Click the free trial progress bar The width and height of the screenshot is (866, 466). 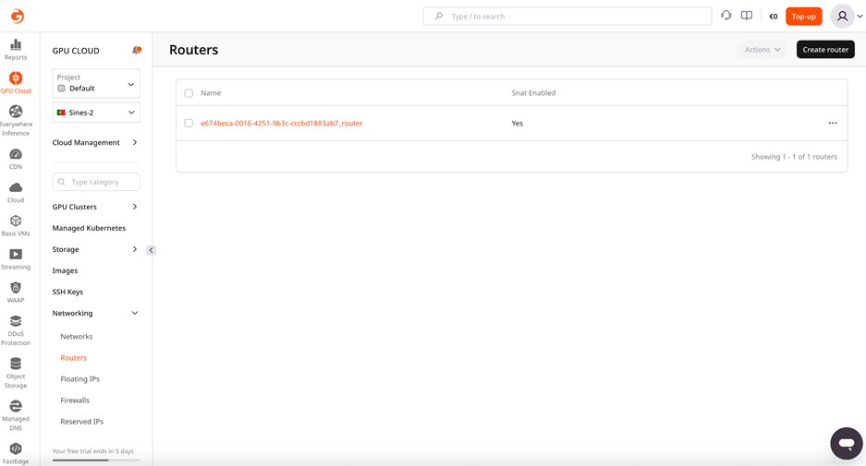(96, 460)
